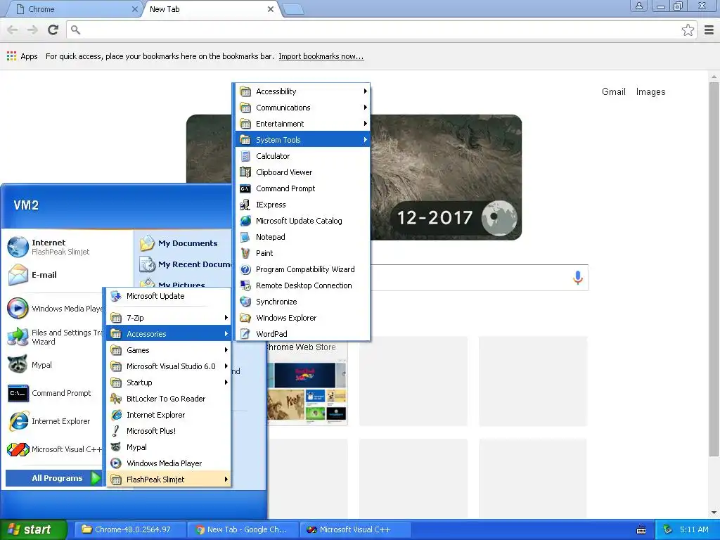Viewport: 720px width, 540px height.
Task: Expand the Games program folder
Action: (x=169, y=350)
